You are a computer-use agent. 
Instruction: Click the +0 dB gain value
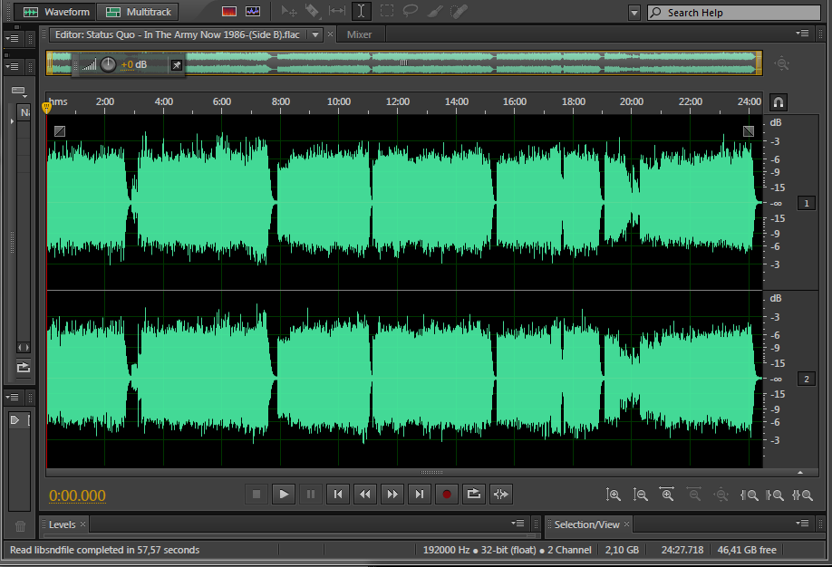click(x=134, y=64)
